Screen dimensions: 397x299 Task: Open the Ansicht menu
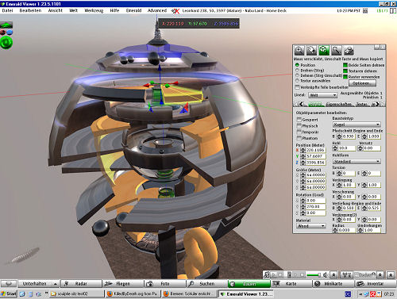[x=55, y=10]
